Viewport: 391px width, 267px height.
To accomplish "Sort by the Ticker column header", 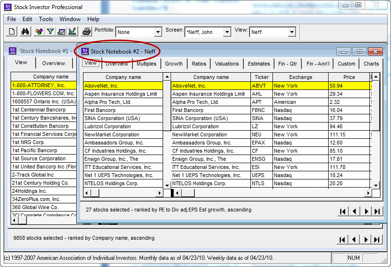I will click(x=261, y=77).
